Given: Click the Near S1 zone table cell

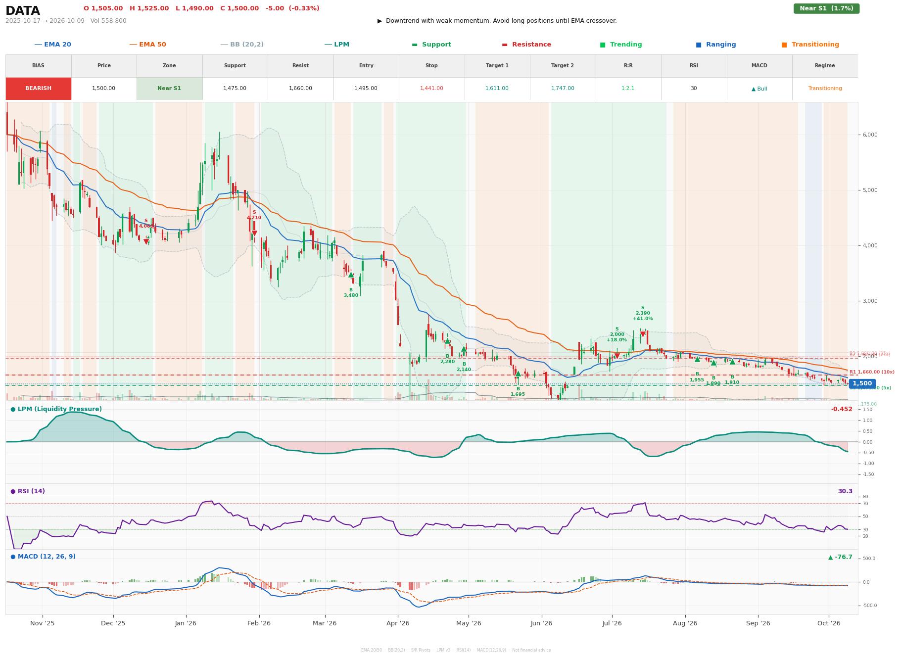Looking at the screenshot, I should 169,89.
